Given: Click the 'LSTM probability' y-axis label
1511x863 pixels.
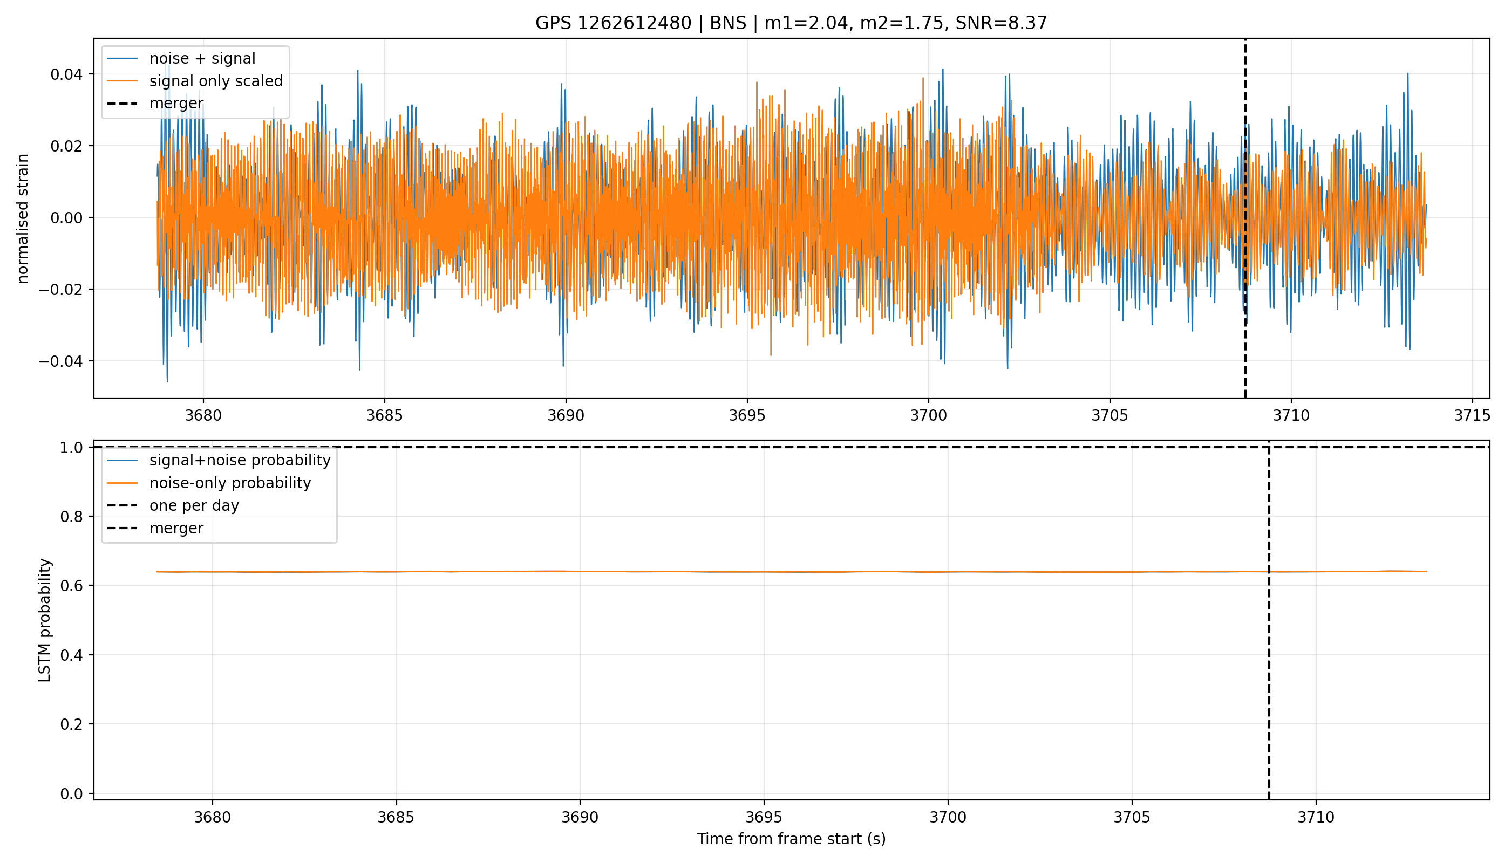Looking at the screenshot, I should pos(45,620).
